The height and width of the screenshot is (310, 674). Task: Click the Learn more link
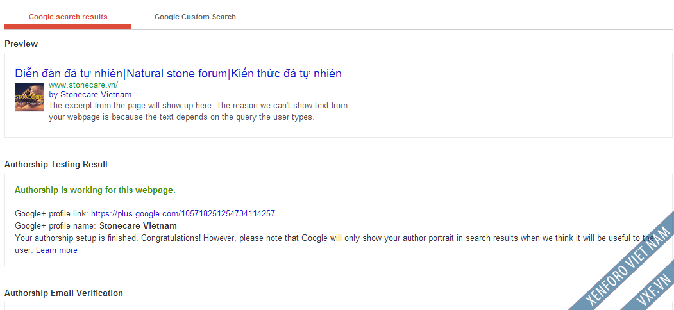coord(56,250)
